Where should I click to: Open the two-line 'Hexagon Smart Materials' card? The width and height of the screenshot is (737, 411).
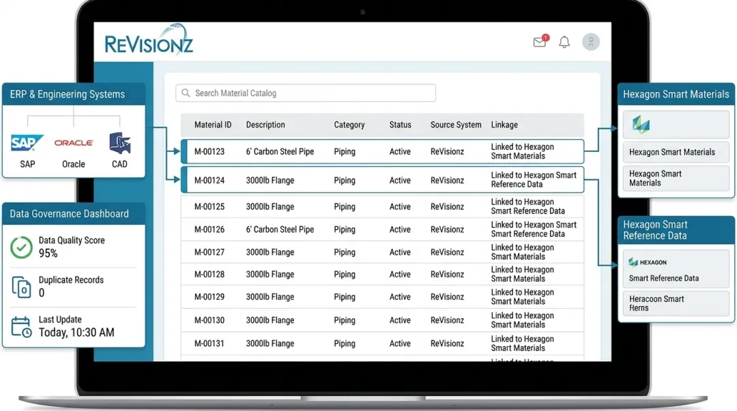(x=676, y=178)
